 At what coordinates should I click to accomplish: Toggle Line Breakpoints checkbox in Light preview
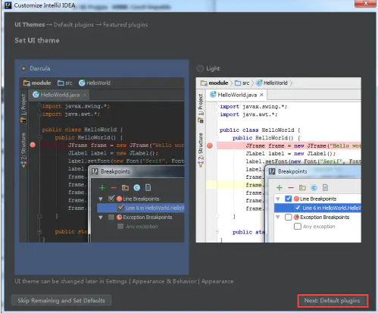click(288, 199)
